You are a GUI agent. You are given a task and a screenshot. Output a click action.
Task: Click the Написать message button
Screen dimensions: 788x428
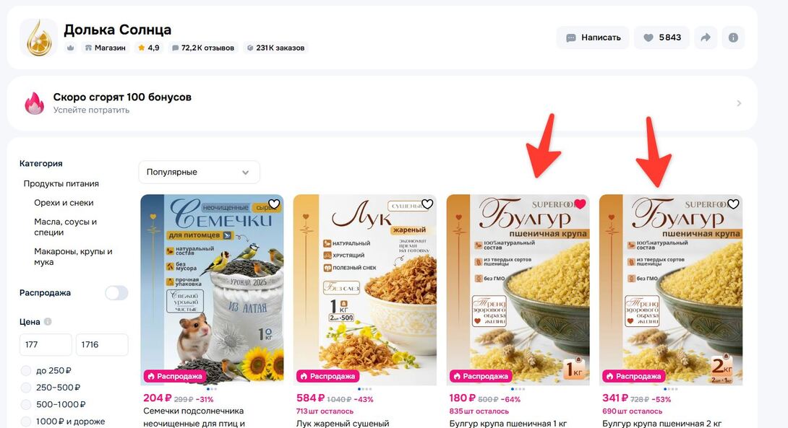click(x=593, y=38)
